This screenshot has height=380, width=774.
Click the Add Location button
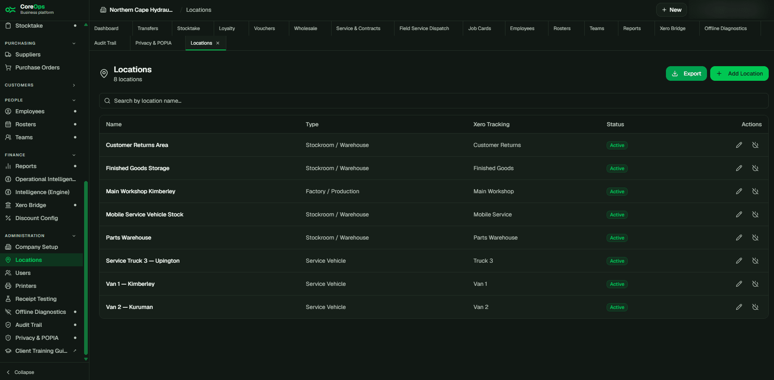[x=739, y=73]
